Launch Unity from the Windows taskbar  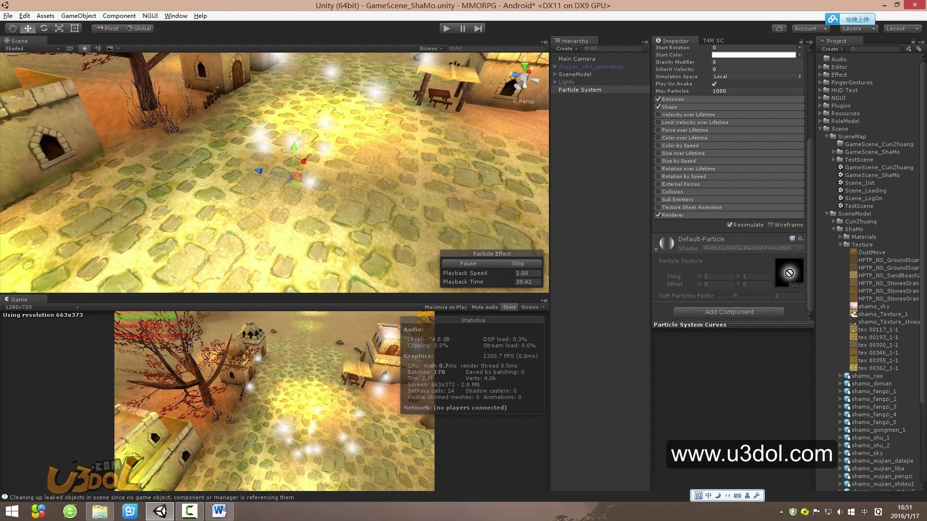(160, 511)
